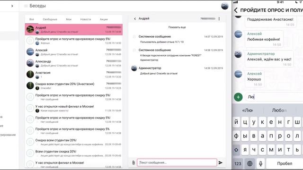Open the Андрей conversation in the list
This screenshot has width=303, height=170.
[x=74, y=29]
